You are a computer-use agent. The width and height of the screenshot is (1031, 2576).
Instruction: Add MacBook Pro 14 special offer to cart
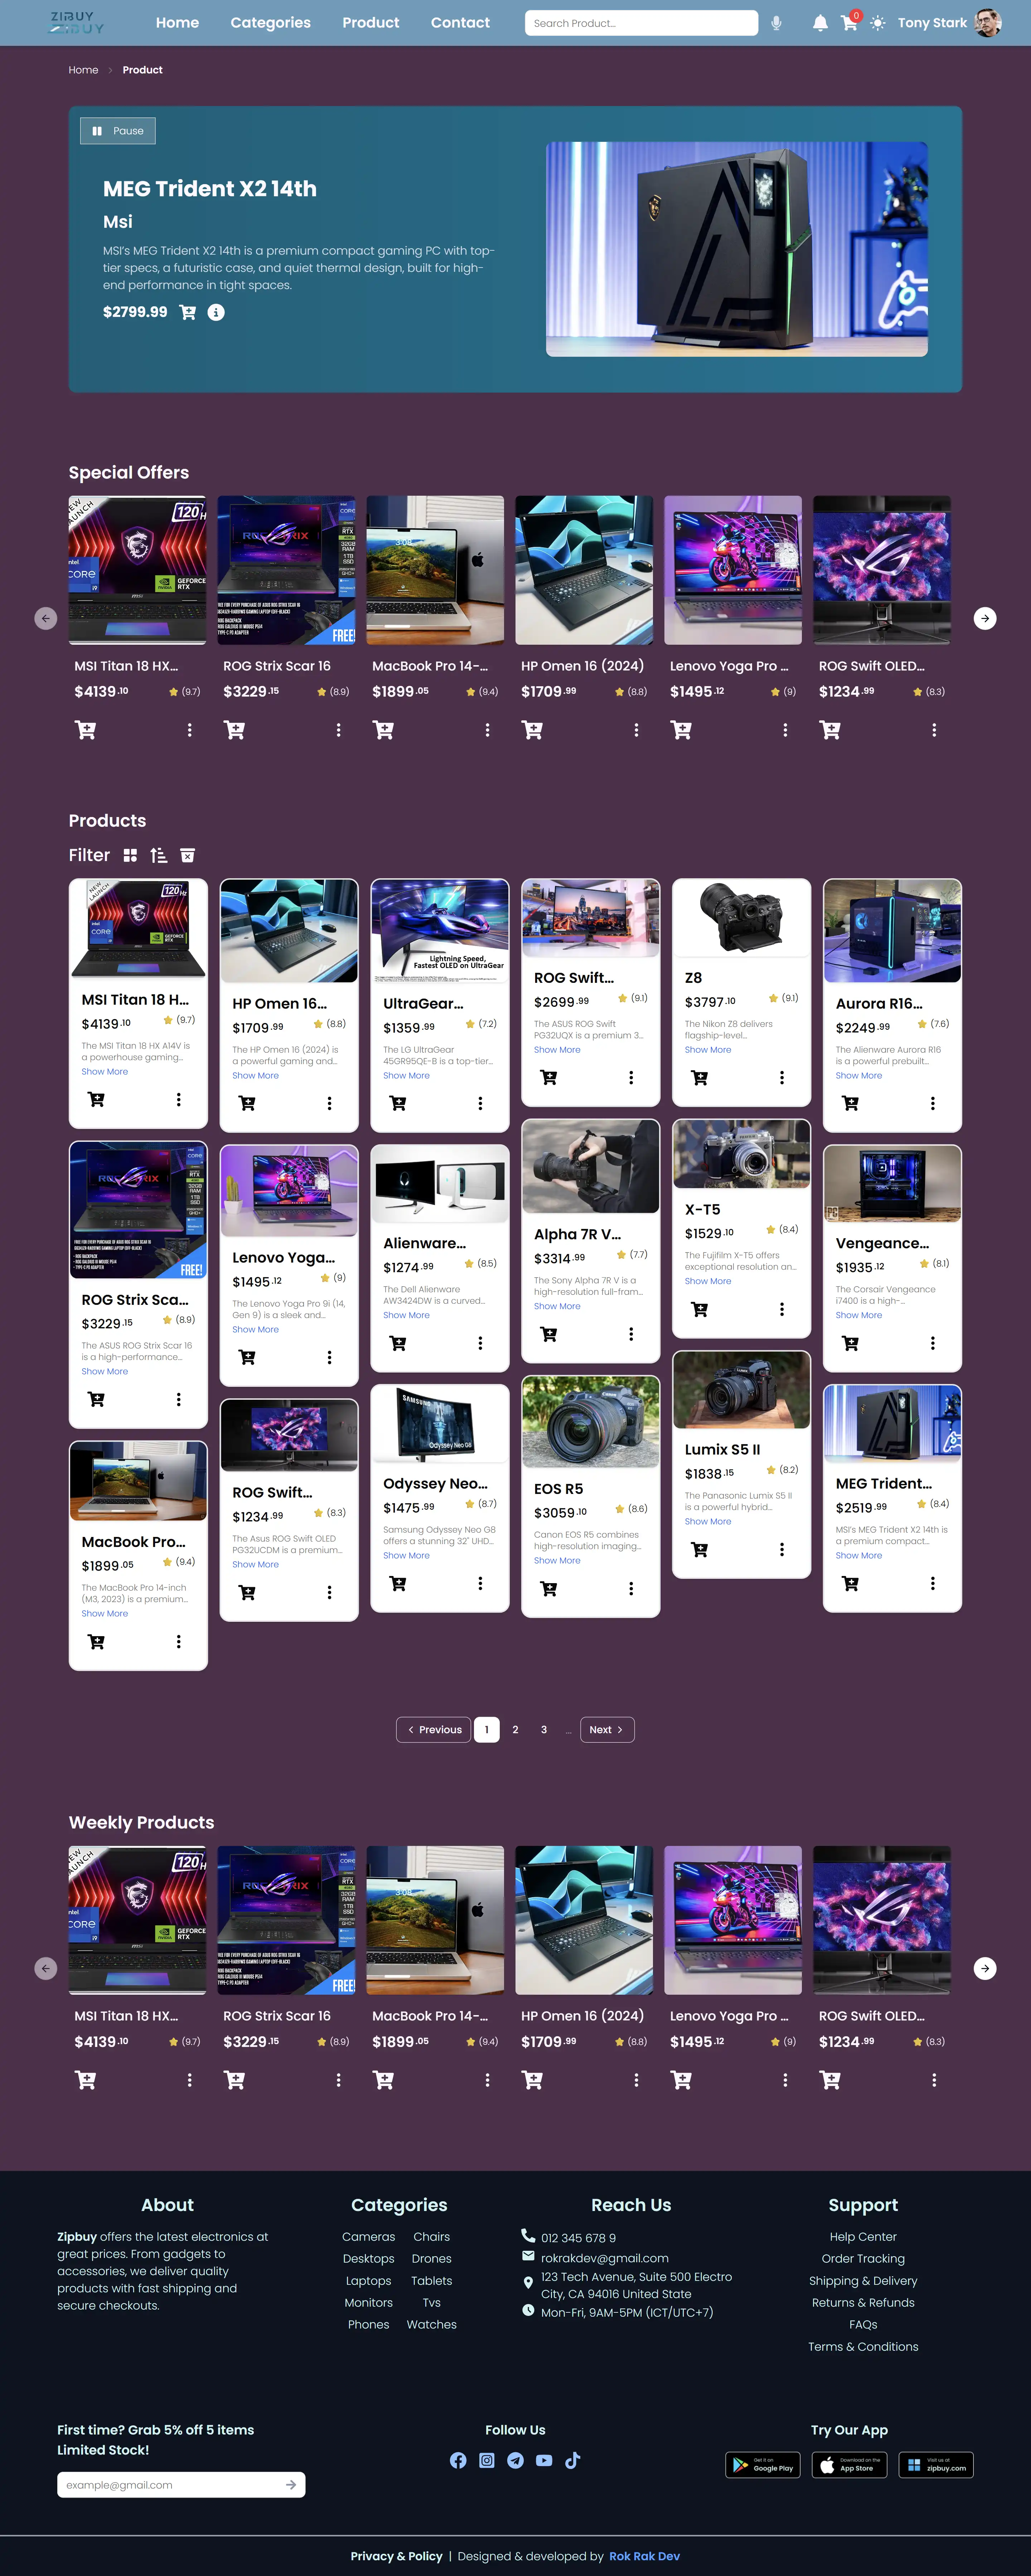click(x=384, y=730)
